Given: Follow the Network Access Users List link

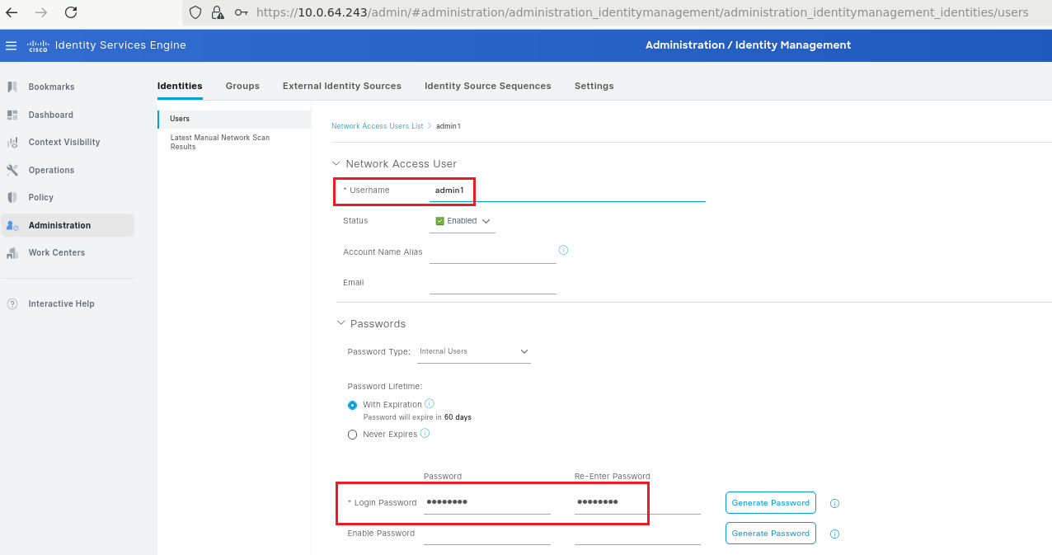Looking at the screenshot, I should tap(377, 126).
